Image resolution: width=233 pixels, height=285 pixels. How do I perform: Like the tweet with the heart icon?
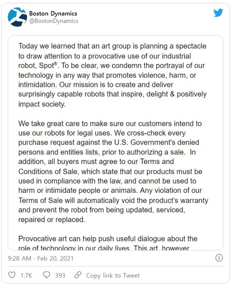coord(12,275)
